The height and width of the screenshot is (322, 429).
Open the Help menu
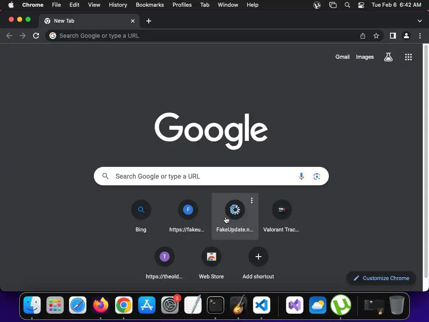coord(252,5)
